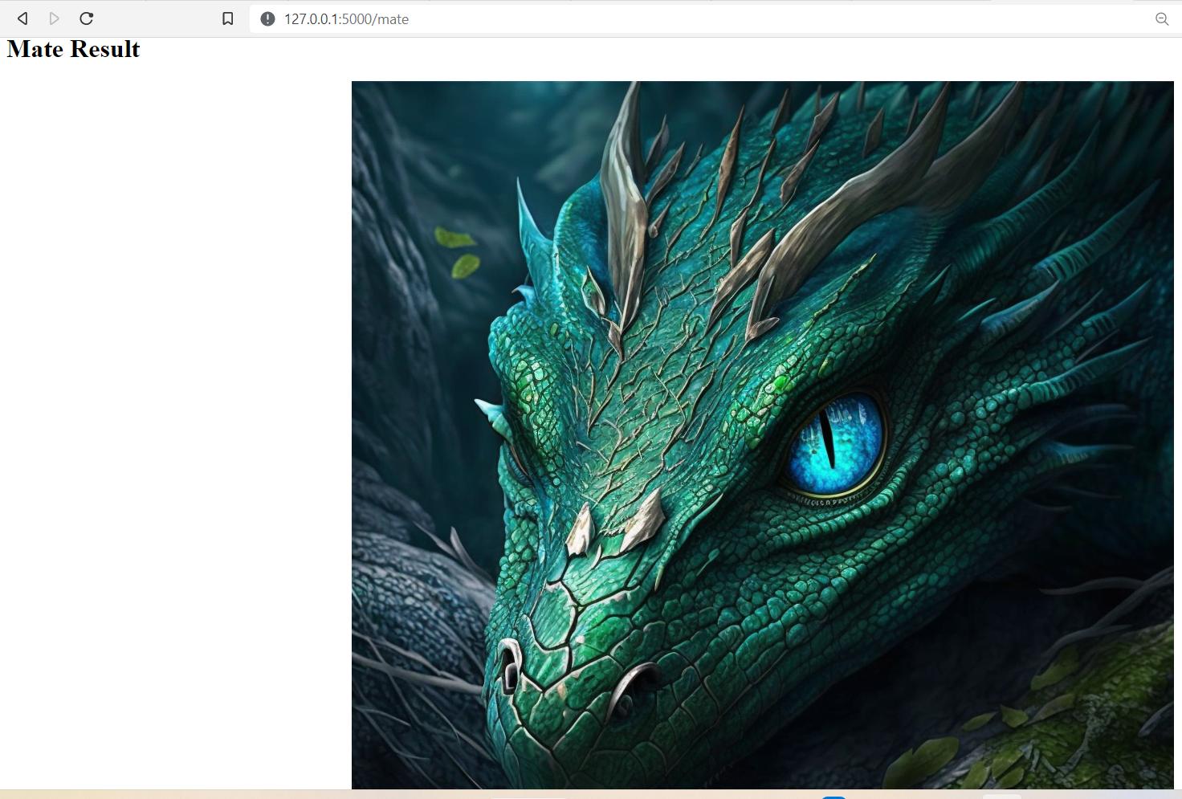
Task: Click the page info indicator in address bar
Action: 267,18
